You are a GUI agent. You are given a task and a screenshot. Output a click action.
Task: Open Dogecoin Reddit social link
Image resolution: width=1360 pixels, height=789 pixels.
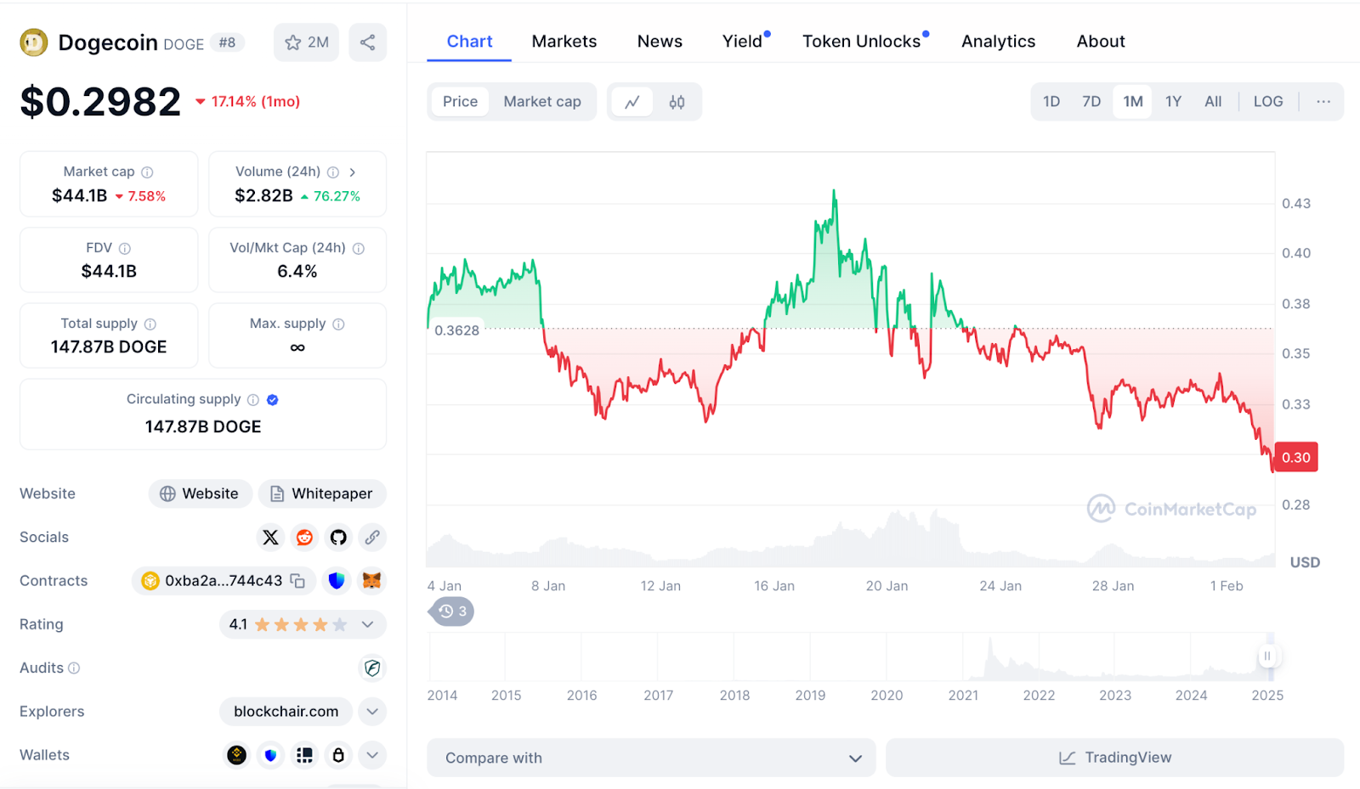tap(304, 537)
